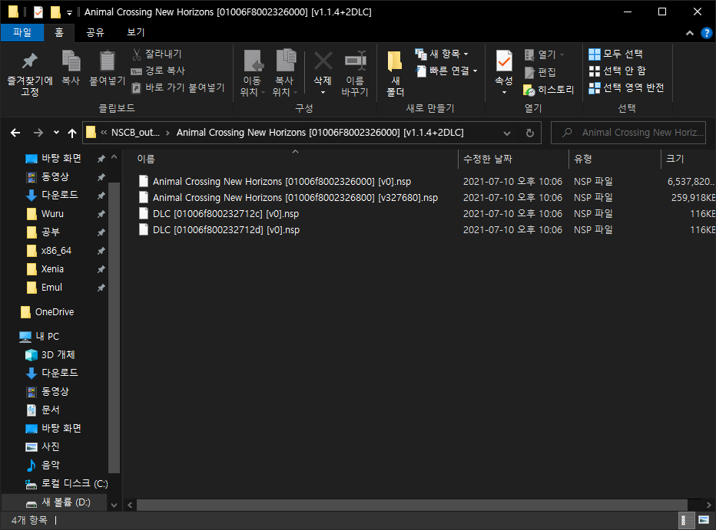This screenshot has width=716, height=530.
Task: Switch to large icons view
Action: pyautogui.click(x=704, y=520)
